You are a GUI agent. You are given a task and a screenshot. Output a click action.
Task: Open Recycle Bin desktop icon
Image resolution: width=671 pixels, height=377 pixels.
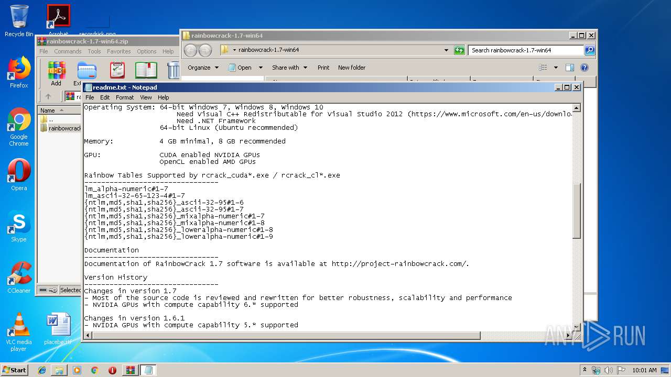(19, 21)
